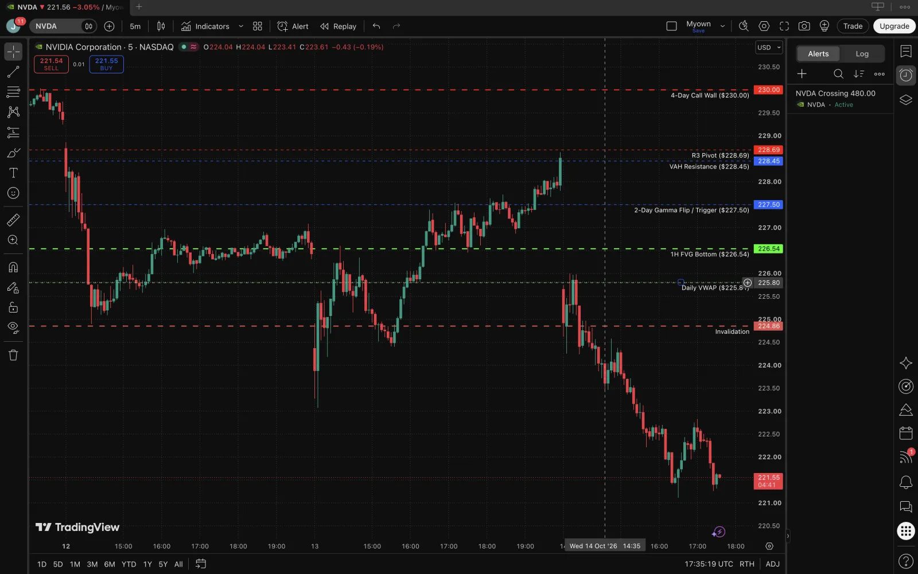918x574 pixels.
Task: Click the 221.54 SELL price button
Action: (51, 64)
